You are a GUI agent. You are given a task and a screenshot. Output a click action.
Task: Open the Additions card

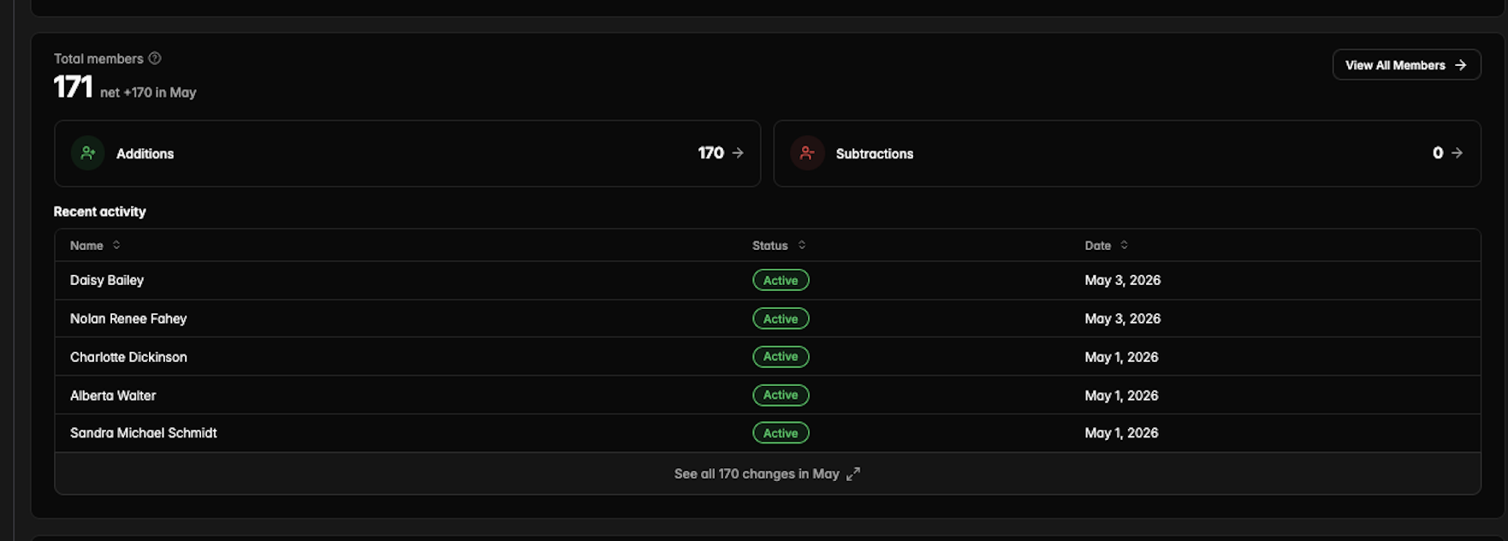click(407, 153)
